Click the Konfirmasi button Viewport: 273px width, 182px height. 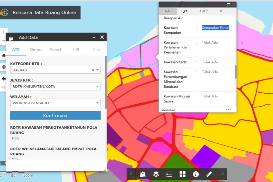(x=55, y=115)
